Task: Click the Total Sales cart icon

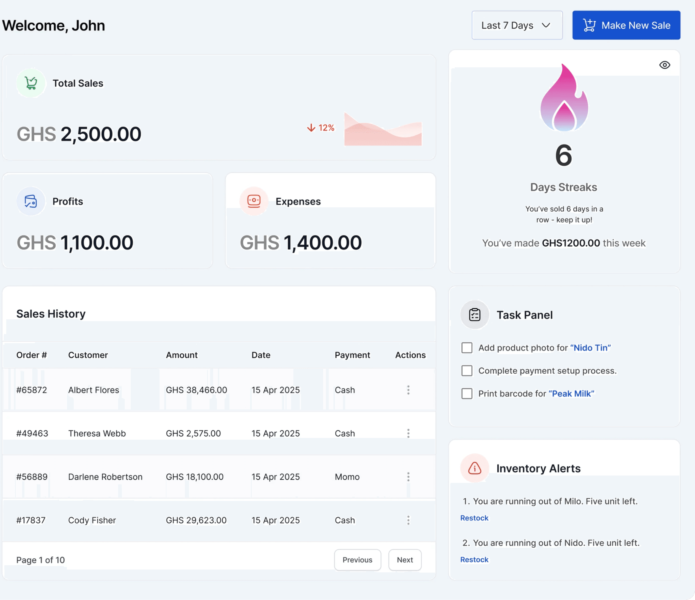Action: [x=31, y=83]
